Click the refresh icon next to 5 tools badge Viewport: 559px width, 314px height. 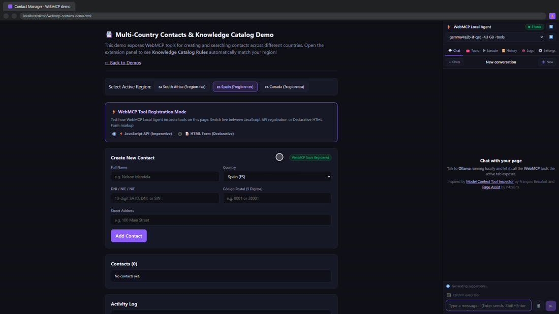(551, 27)
